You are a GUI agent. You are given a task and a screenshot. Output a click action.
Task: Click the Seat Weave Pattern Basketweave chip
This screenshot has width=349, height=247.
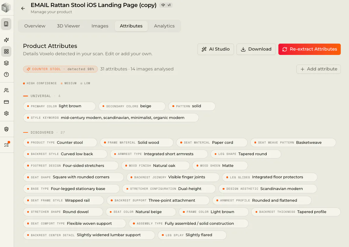click(x=293, y=143)
